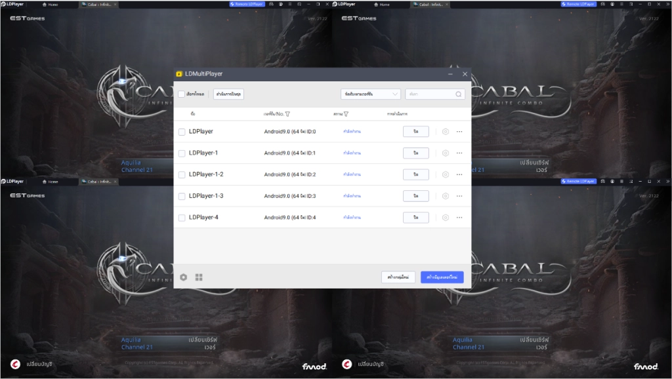Viewport: 672px width, 379px height.
Task: Click close button for LDPlayer-1-3 instance
Action: pyautogui.click(x=415, y=195)
